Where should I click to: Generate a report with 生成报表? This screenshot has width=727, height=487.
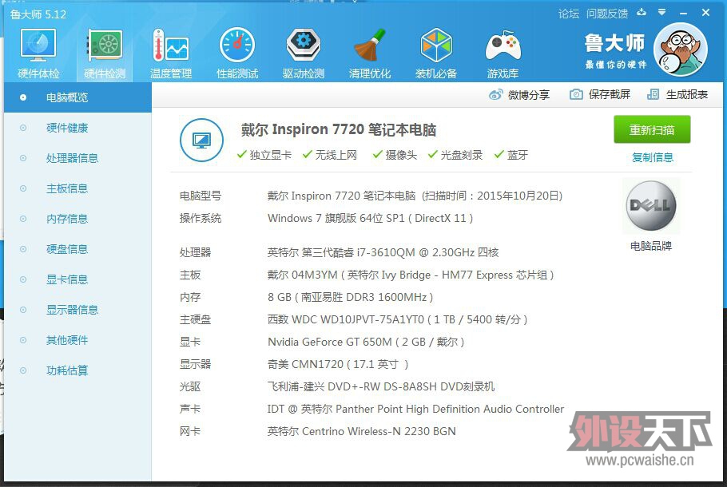point(677,94)
